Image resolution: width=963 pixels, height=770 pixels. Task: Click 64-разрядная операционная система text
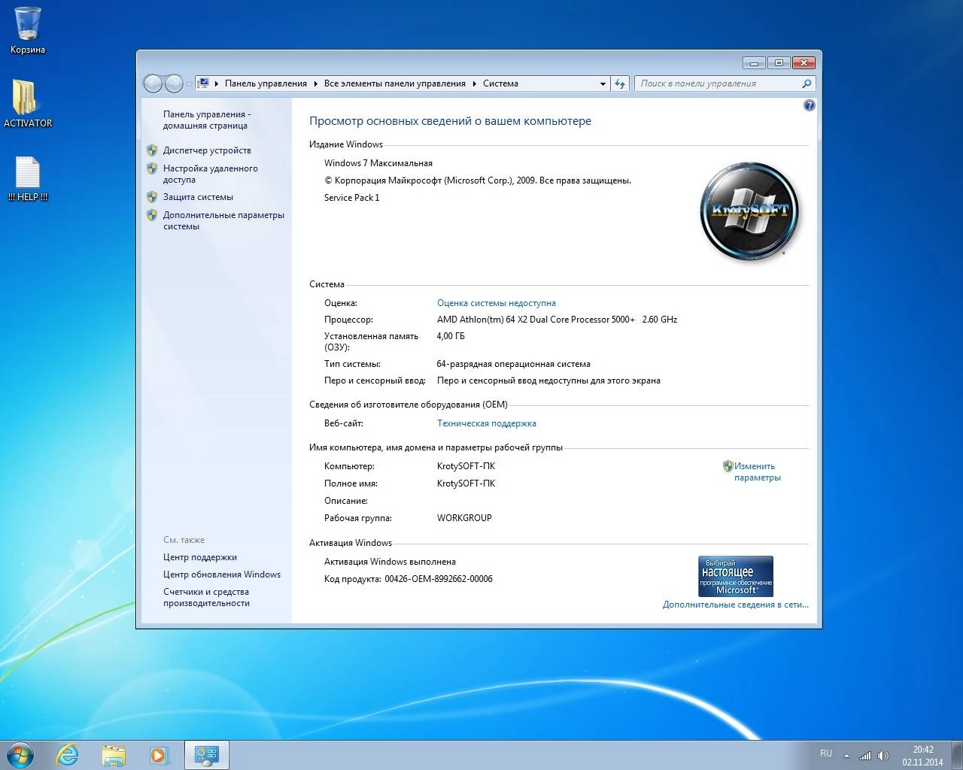(513, 364)
